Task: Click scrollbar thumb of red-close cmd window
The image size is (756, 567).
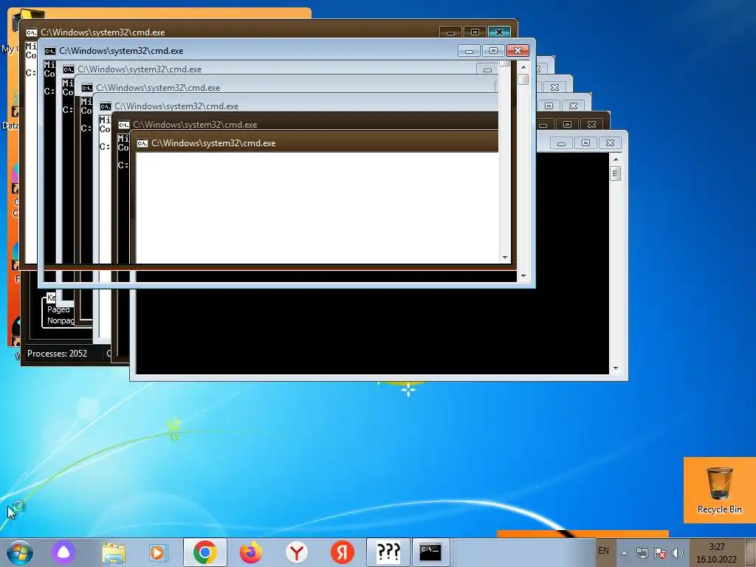Action: click(523, 79)
